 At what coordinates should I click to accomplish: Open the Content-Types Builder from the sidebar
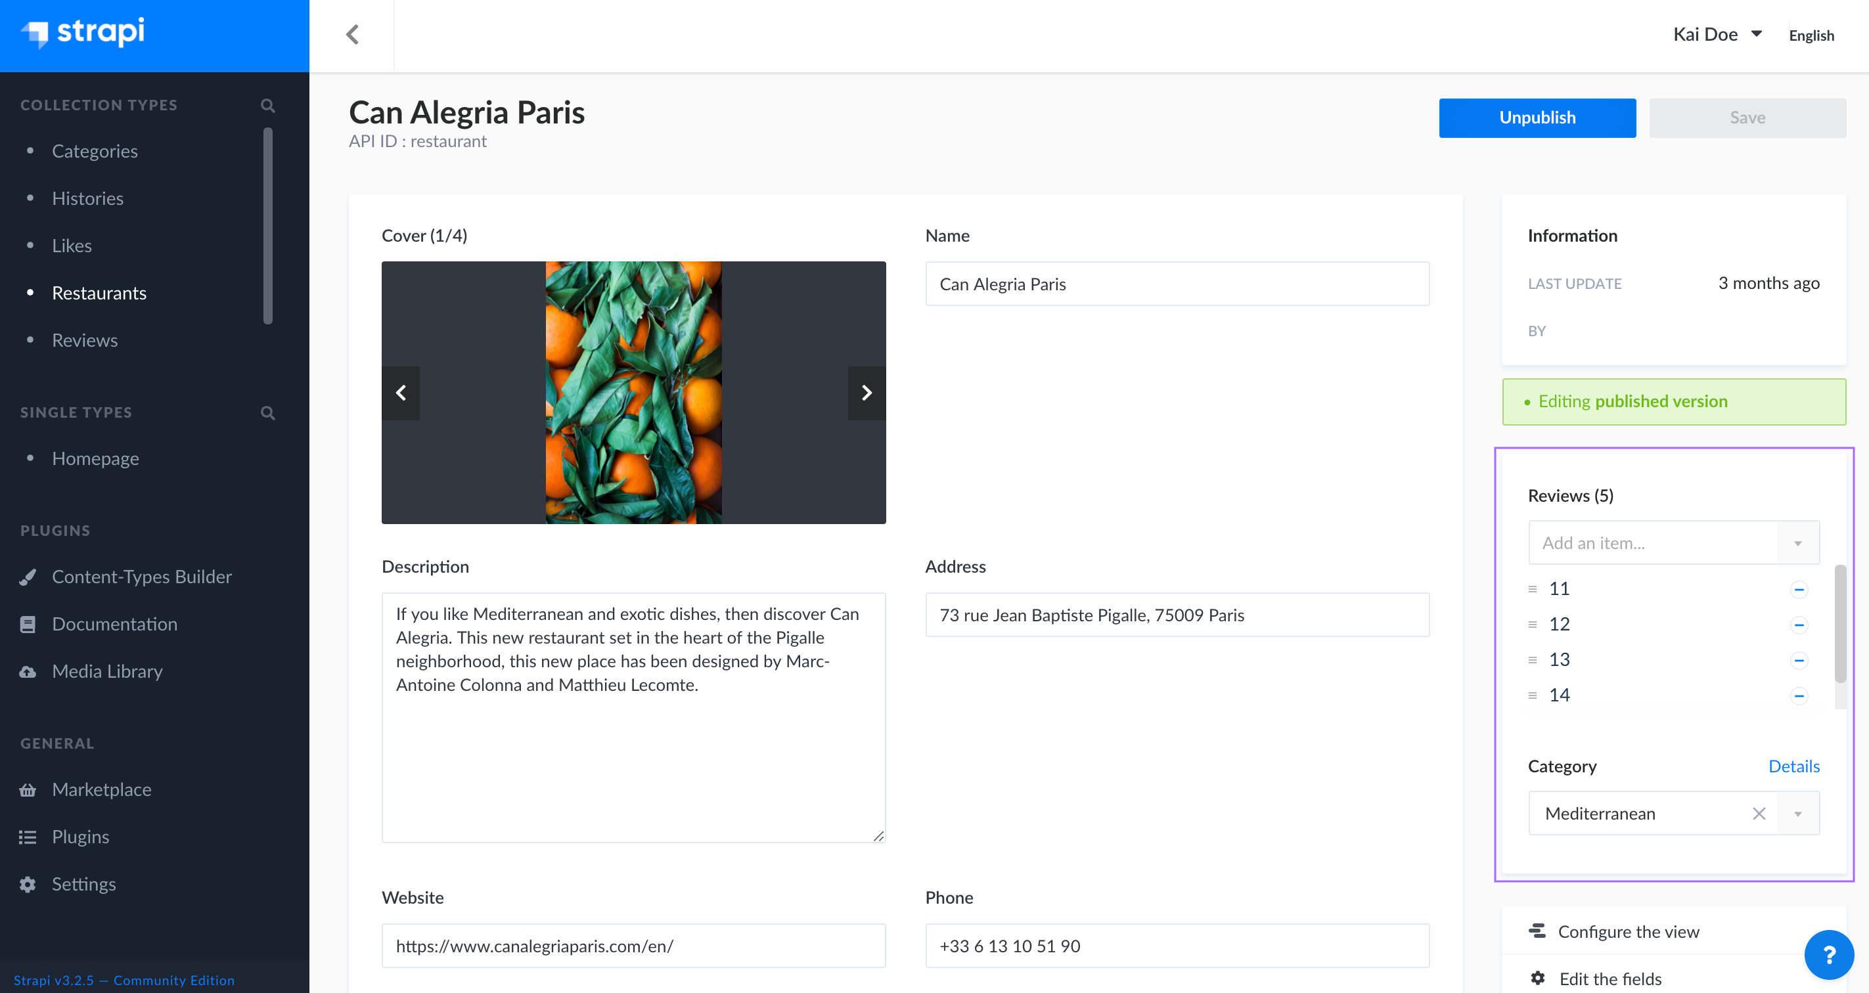tap(141, 576)
